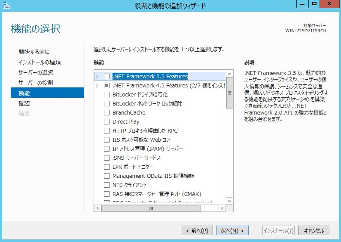Click the vertical scrollbar thumb in list

pyautogui.click(x=229, y=93)
